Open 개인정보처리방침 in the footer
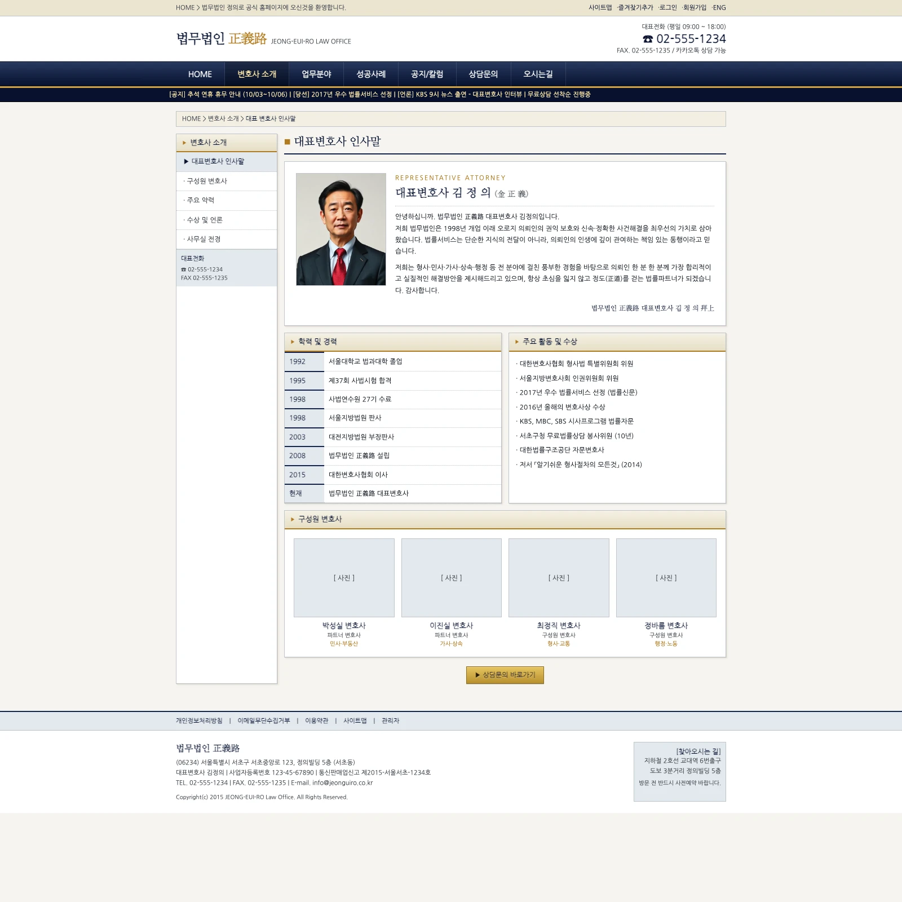The image size is (902, 902). [x=199, y=720]
